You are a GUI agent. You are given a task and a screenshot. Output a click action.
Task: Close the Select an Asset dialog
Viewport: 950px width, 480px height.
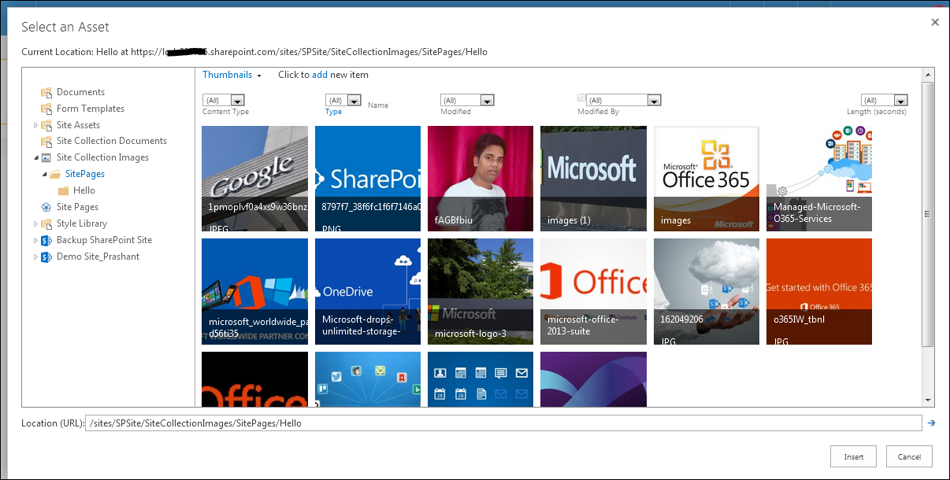pos(935,22)
